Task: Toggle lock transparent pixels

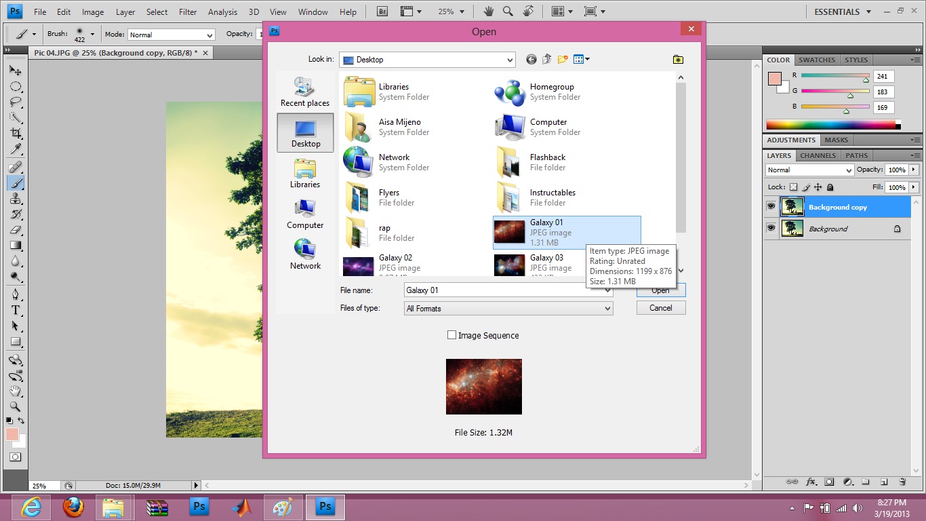Action: point(794,187)
